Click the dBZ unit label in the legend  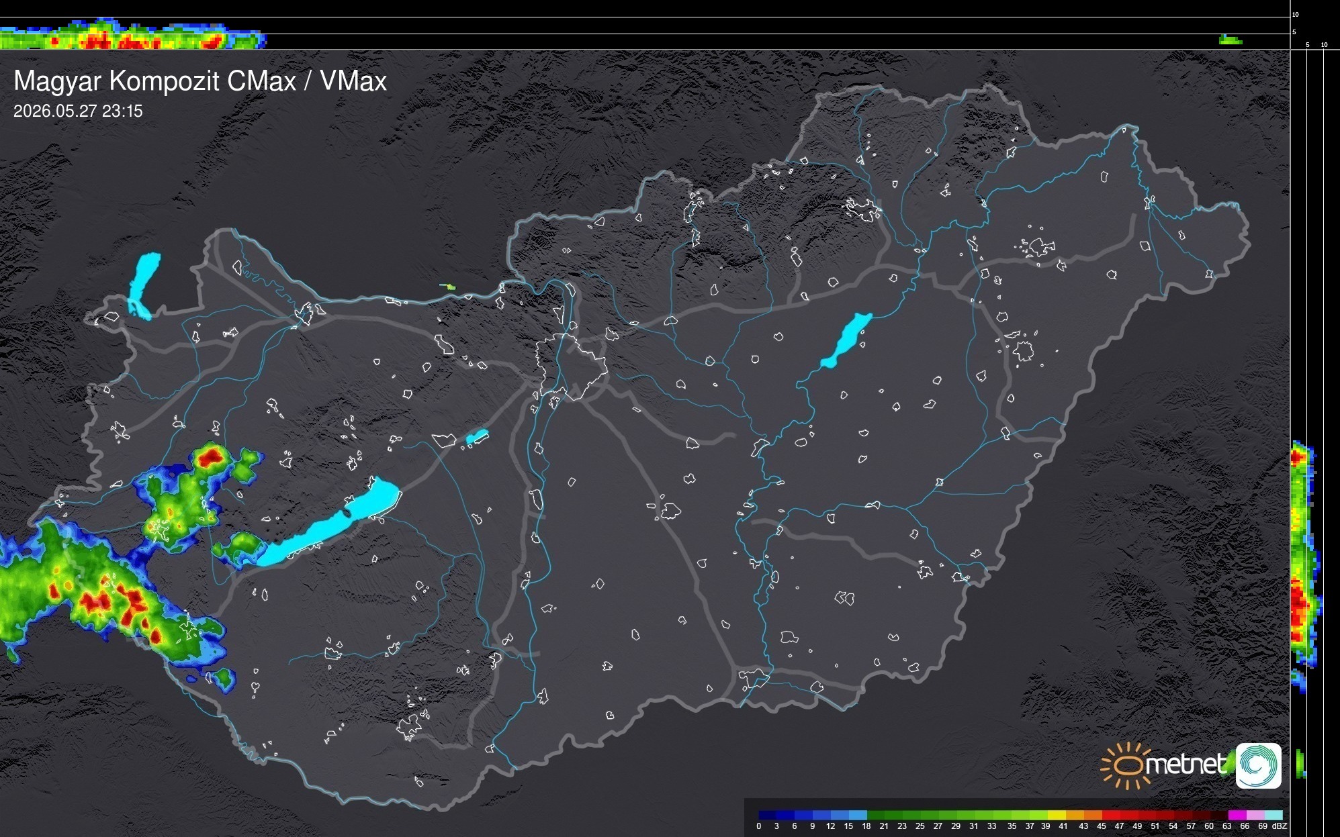tap(1280, 826)
